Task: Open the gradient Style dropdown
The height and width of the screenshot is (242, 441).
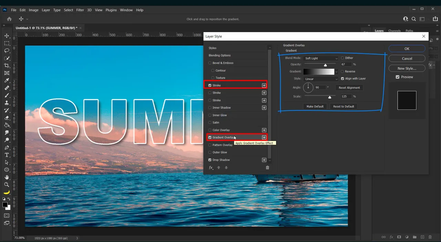Action: 321,79
